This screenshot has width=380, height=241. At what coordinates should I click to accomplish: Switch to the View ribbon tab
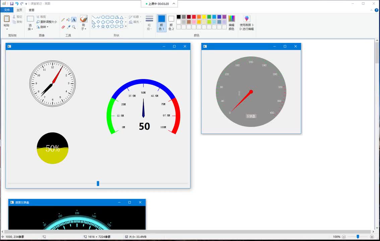[x=31, y=10]
